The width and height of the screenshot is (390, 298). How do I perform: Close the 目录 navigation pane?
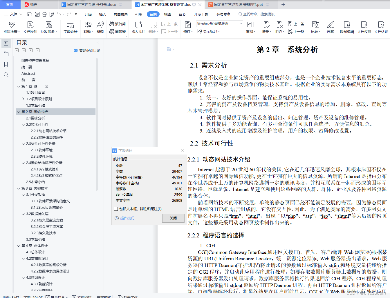tap(97, 43)
